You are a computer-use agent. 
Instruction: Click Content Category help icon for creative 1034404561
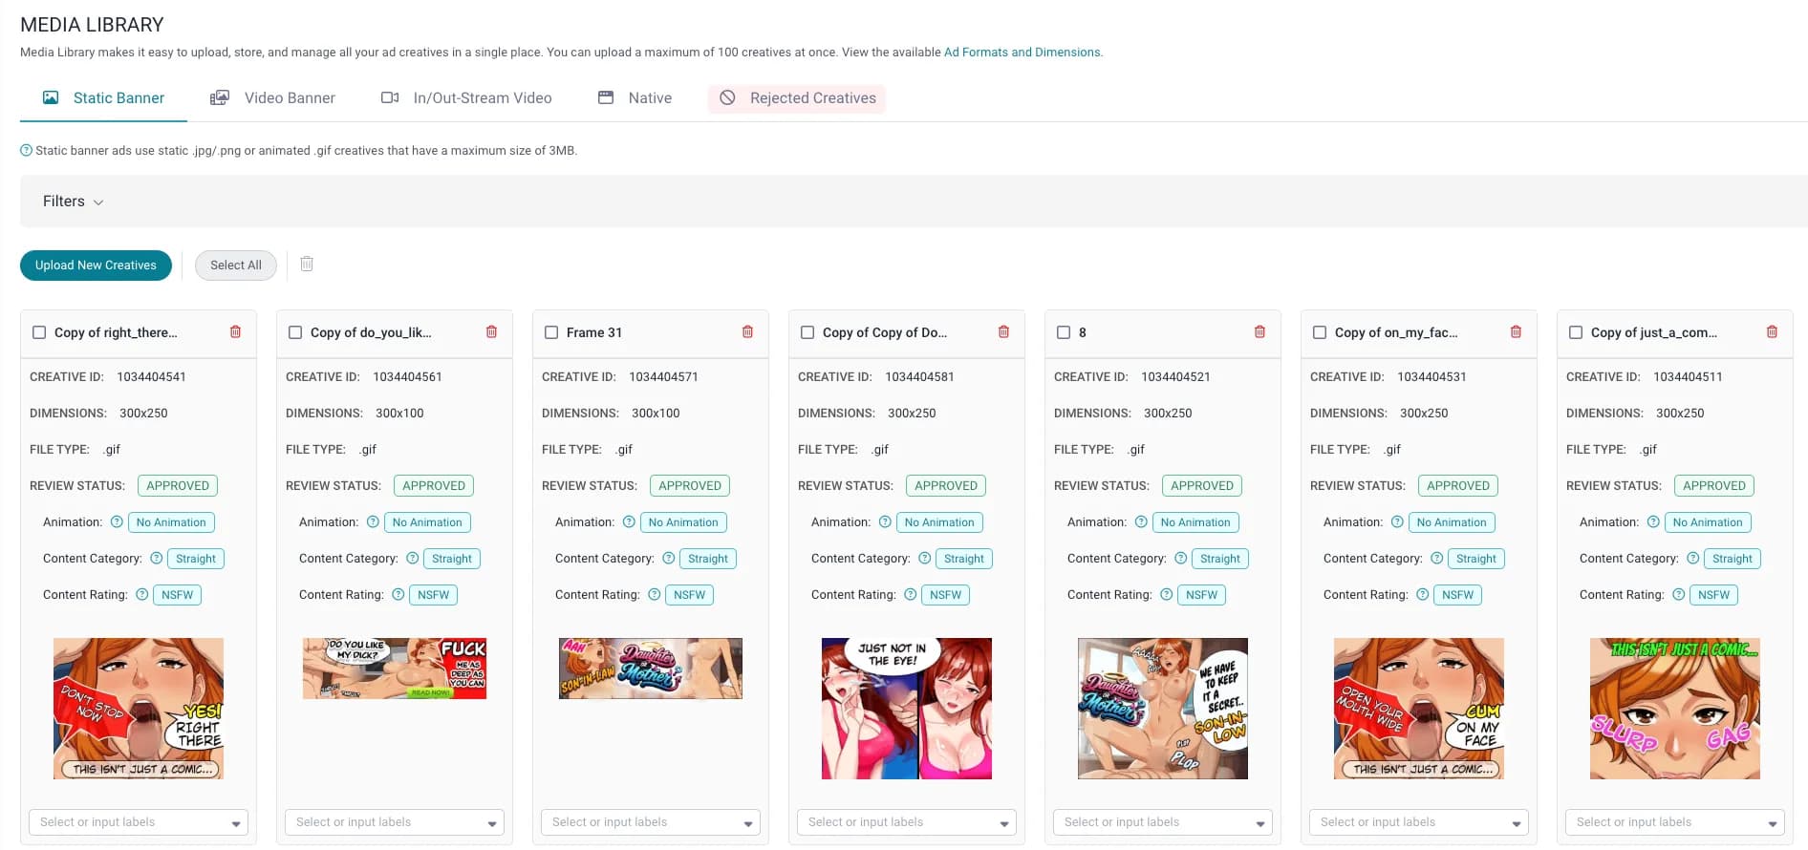click(x=413, y=559)
